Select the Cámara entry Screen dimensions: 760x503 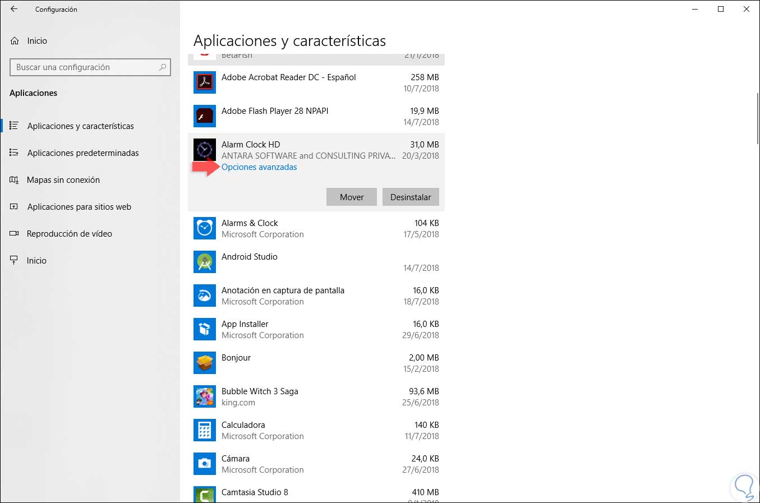(316, 464)
